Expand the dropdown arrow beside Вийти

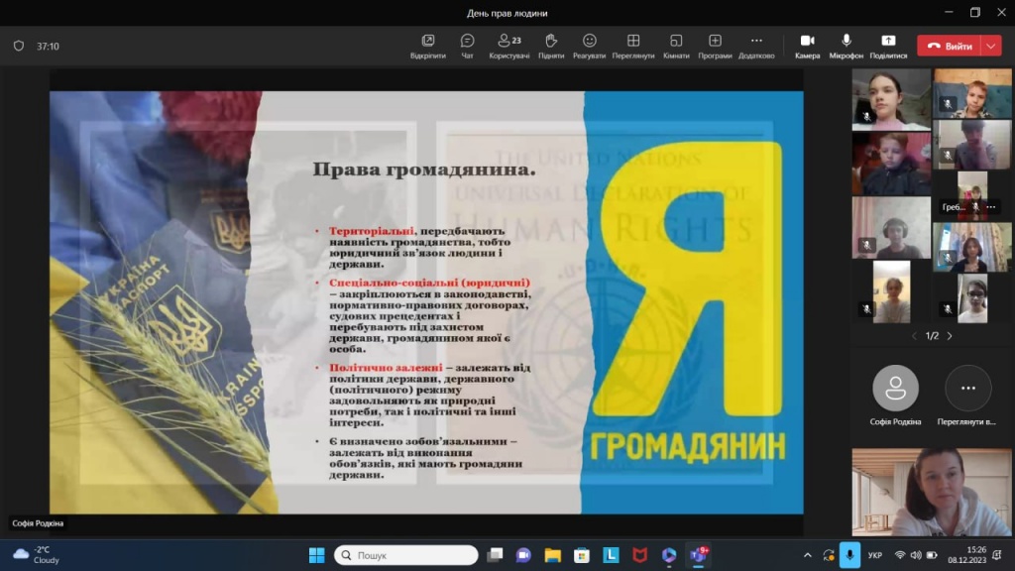(991, 46)
